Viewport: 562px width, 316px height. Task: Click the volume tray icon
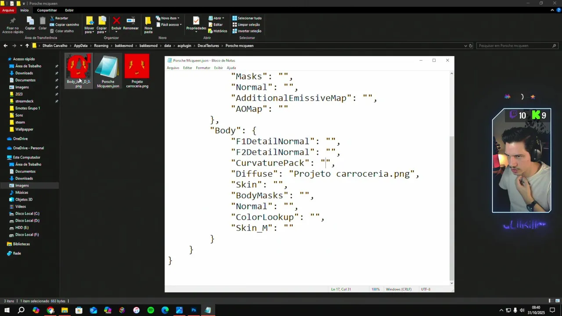[522, 310]
